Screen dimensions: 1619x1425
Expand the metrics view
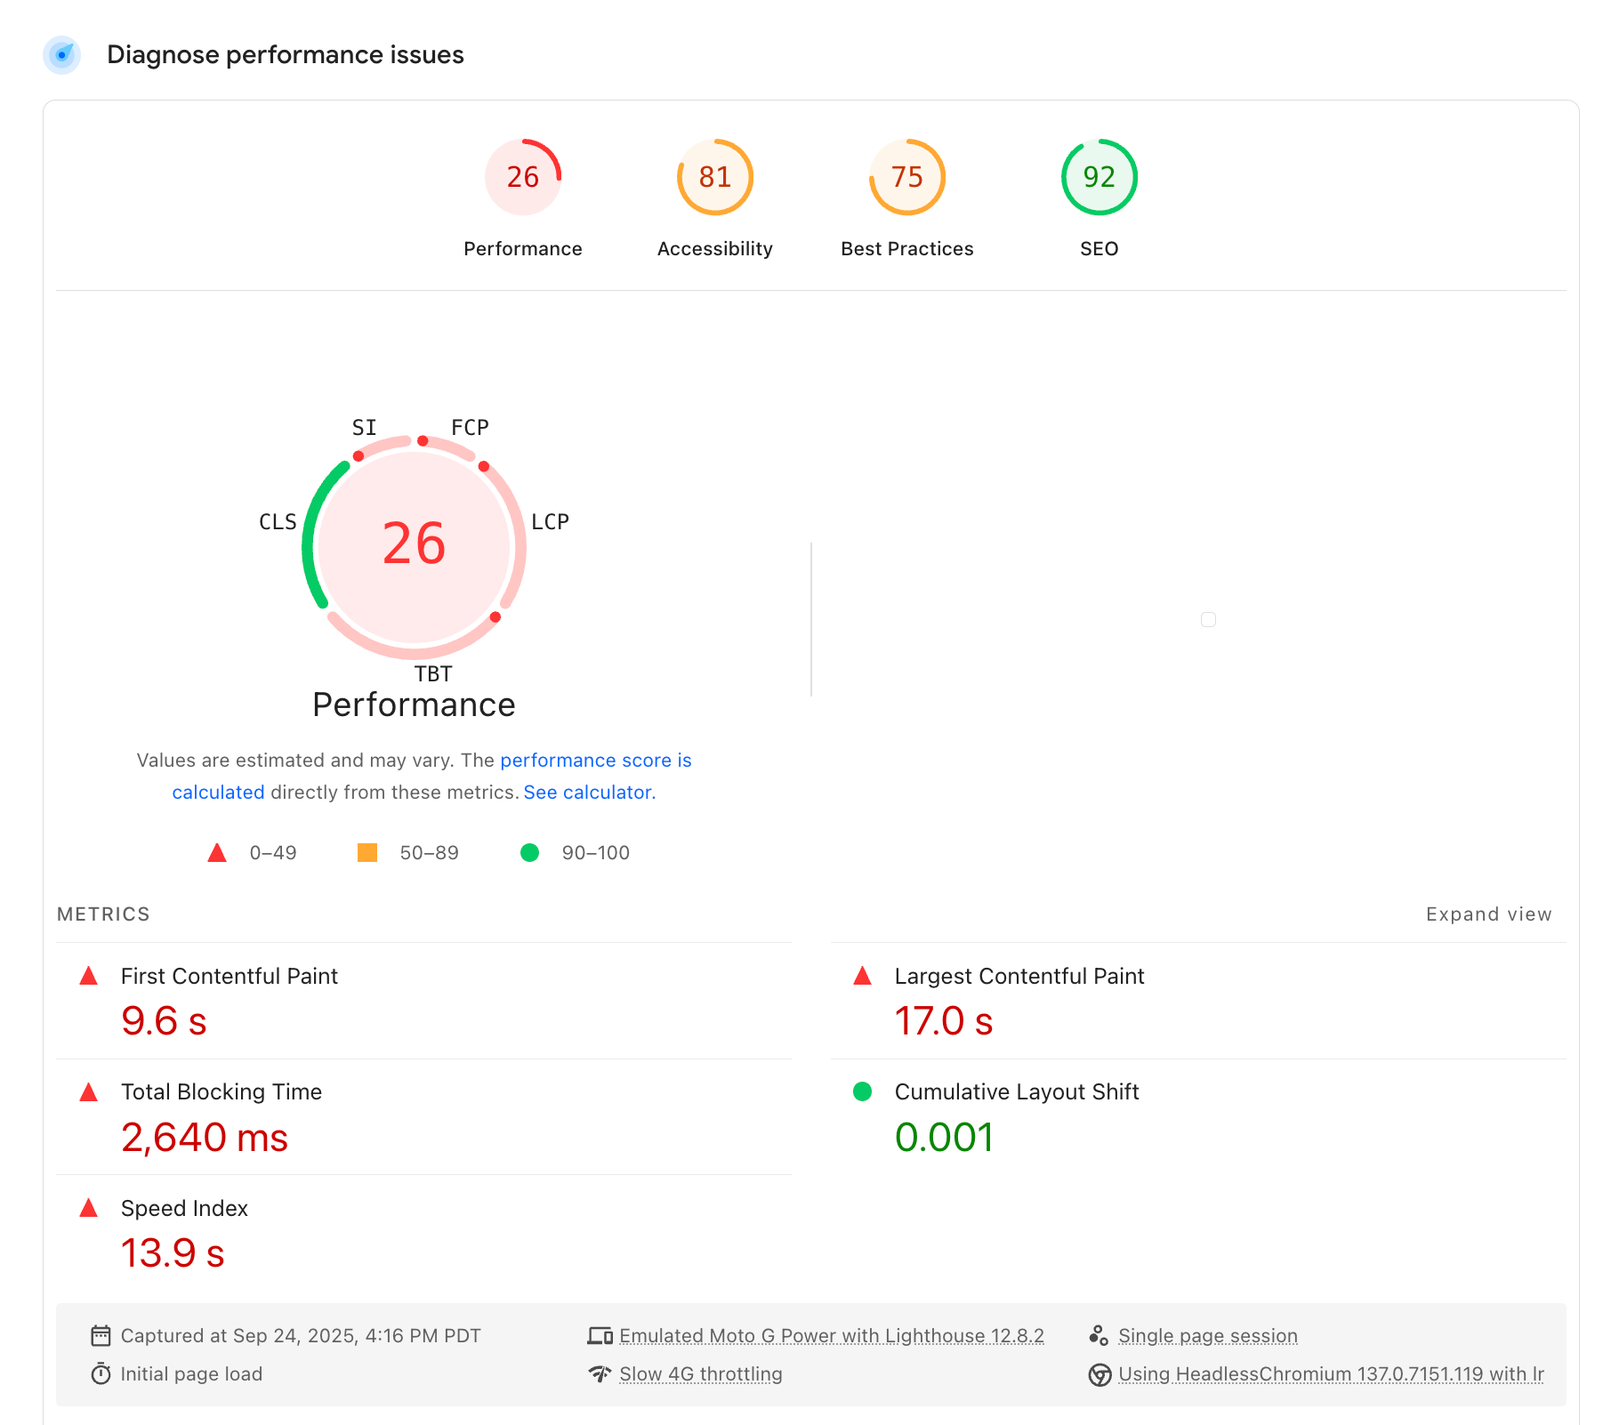point(1488,914)
